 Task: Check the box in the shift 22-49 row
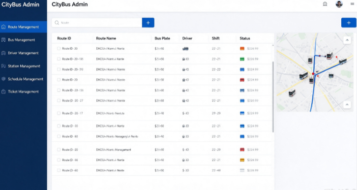point(59,170)
